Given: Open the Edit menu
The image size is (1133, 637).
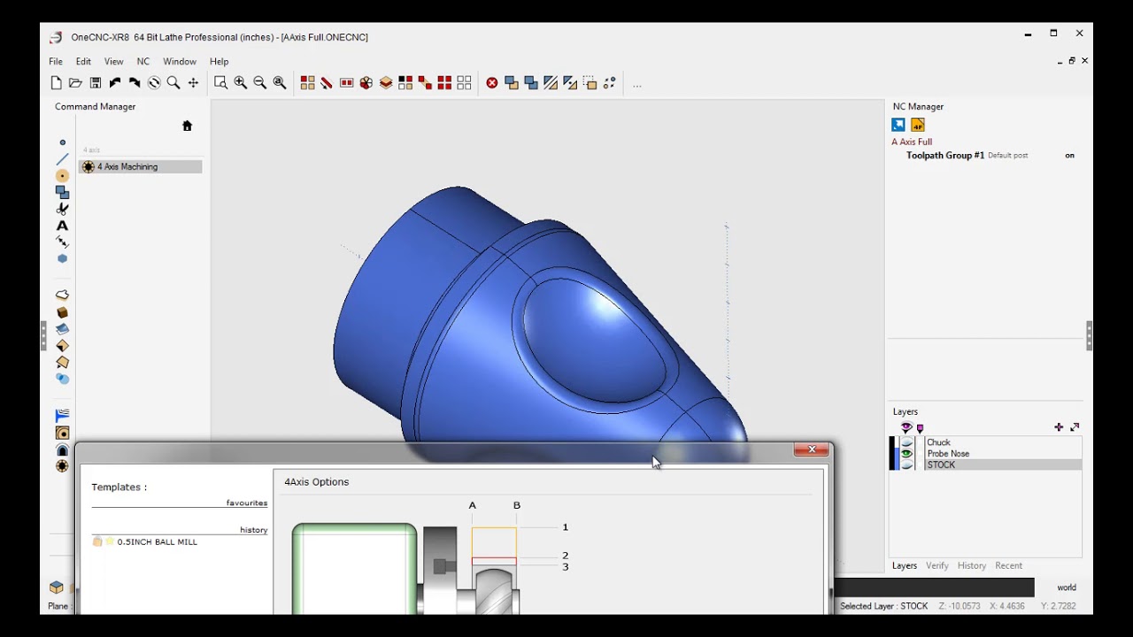Looking at the screenshot, I should point(83,62).
